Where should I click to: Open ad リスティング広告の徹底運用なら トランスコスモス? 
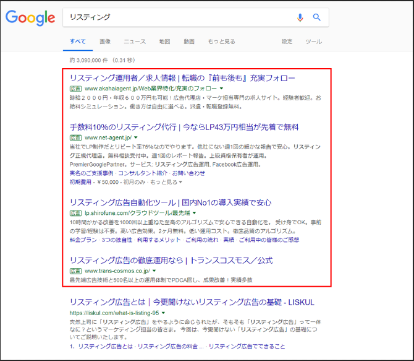pyautogui.click(x=171, y=261)
